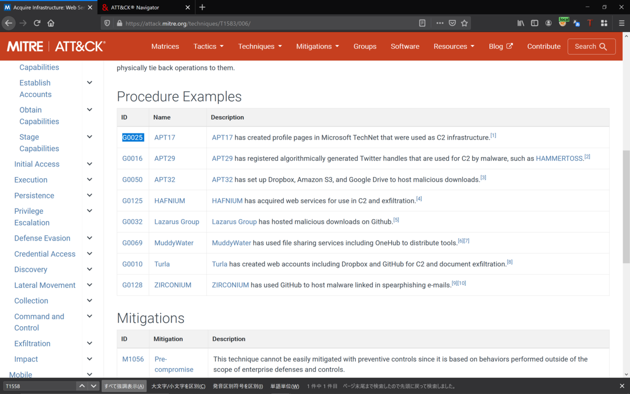Expand Privilege Escalation chevron
630x394 pixels.
tap(90, 211)
